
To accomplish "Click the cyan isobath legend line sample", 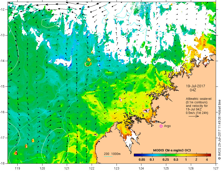I will tap(108, 156).
